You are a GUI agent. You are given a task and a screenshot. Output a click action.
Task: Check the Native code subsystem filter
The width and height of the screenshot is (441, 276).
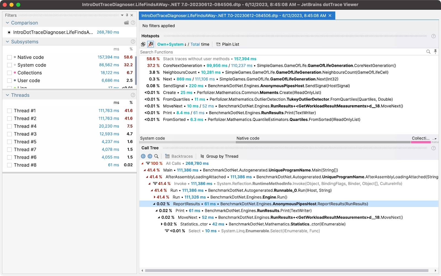[x=9, y=57]
